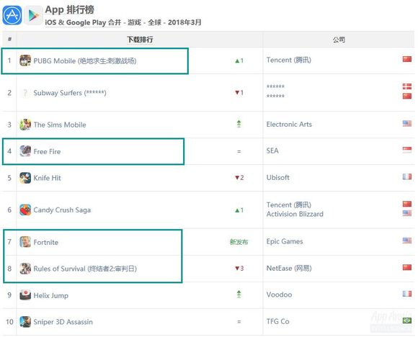Click the Rules of Survival icon

click(25, 269)
